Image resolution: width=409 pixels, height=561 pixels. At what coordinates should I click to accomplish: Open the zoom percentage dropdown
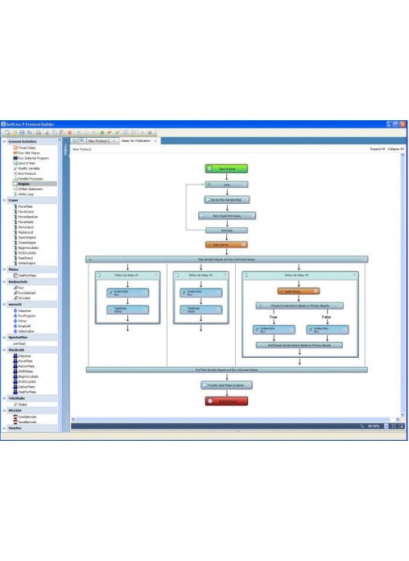tap(386, 426)
